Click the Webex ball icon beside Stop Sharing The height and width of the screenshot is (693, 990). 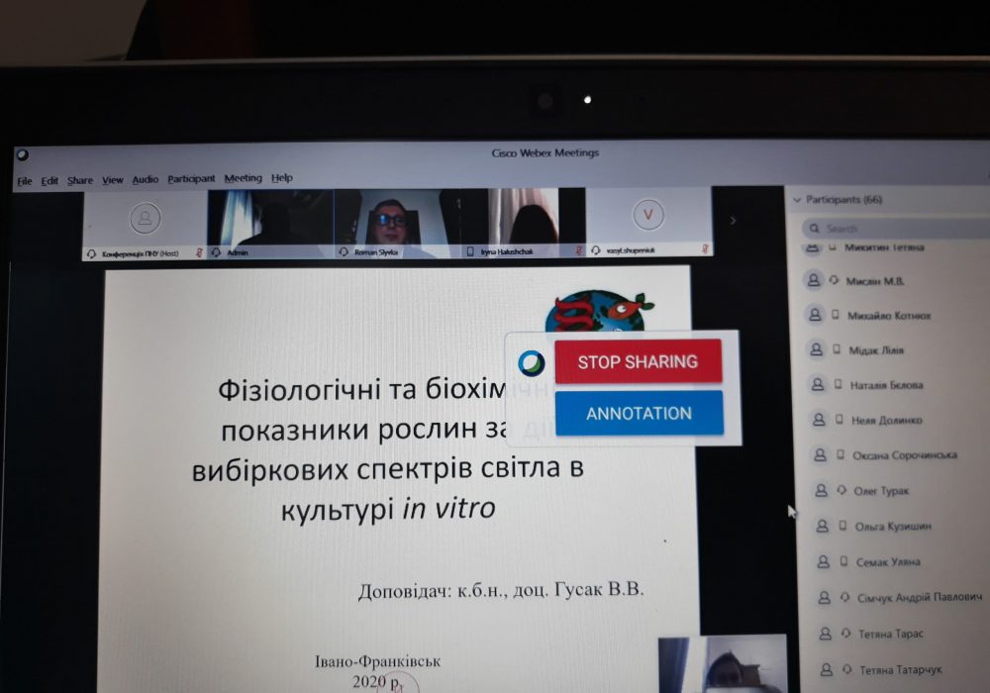pos(532,362)
